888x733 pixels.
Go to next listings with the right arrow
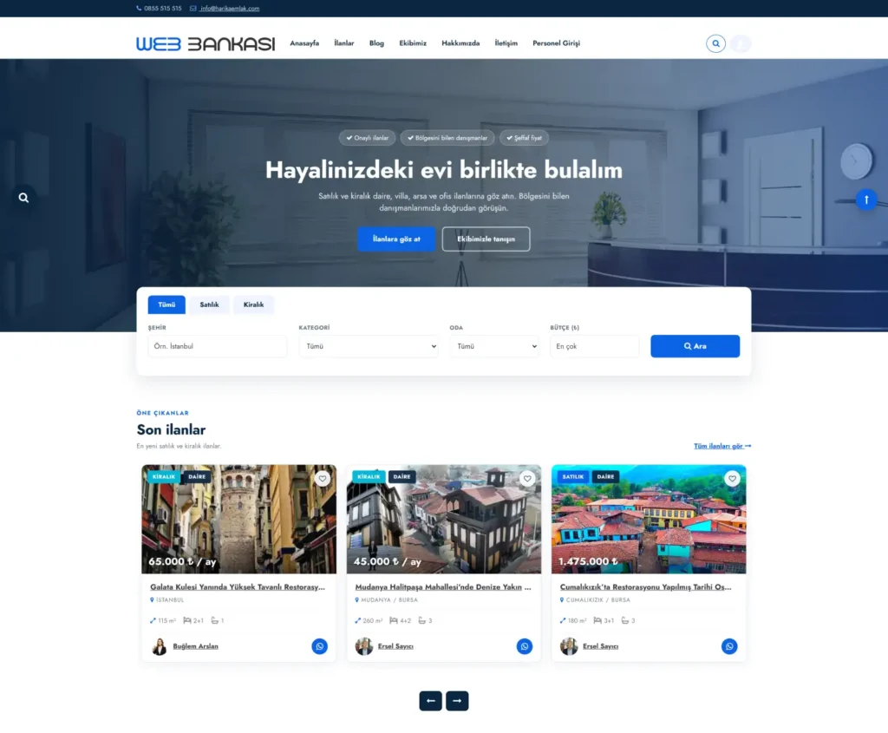tap(457, 701)
